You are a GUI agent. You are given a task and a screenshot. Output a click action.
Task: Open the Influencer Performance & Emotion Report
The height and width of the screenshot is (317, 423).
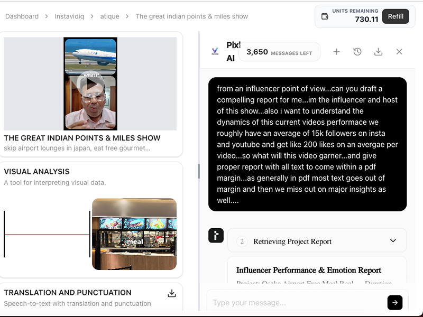point(308,270)
